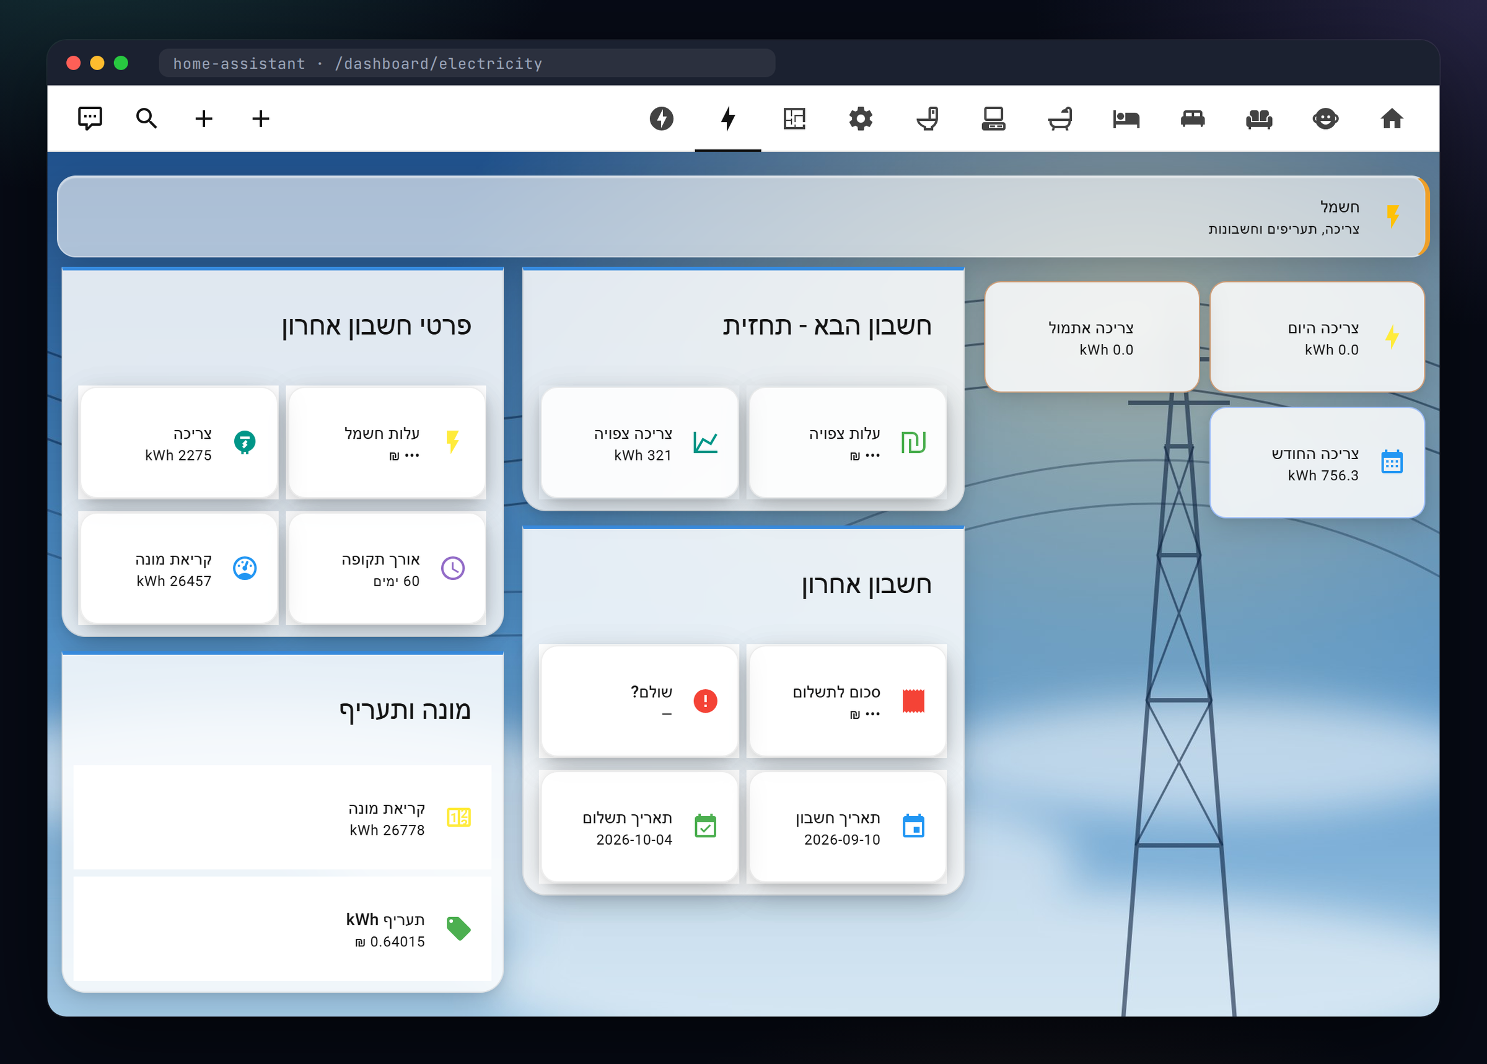Click the red alert icon beside שולם?
This screenshot has width=1487, height=1064.
pyautogui.click(x=705, y=701)
